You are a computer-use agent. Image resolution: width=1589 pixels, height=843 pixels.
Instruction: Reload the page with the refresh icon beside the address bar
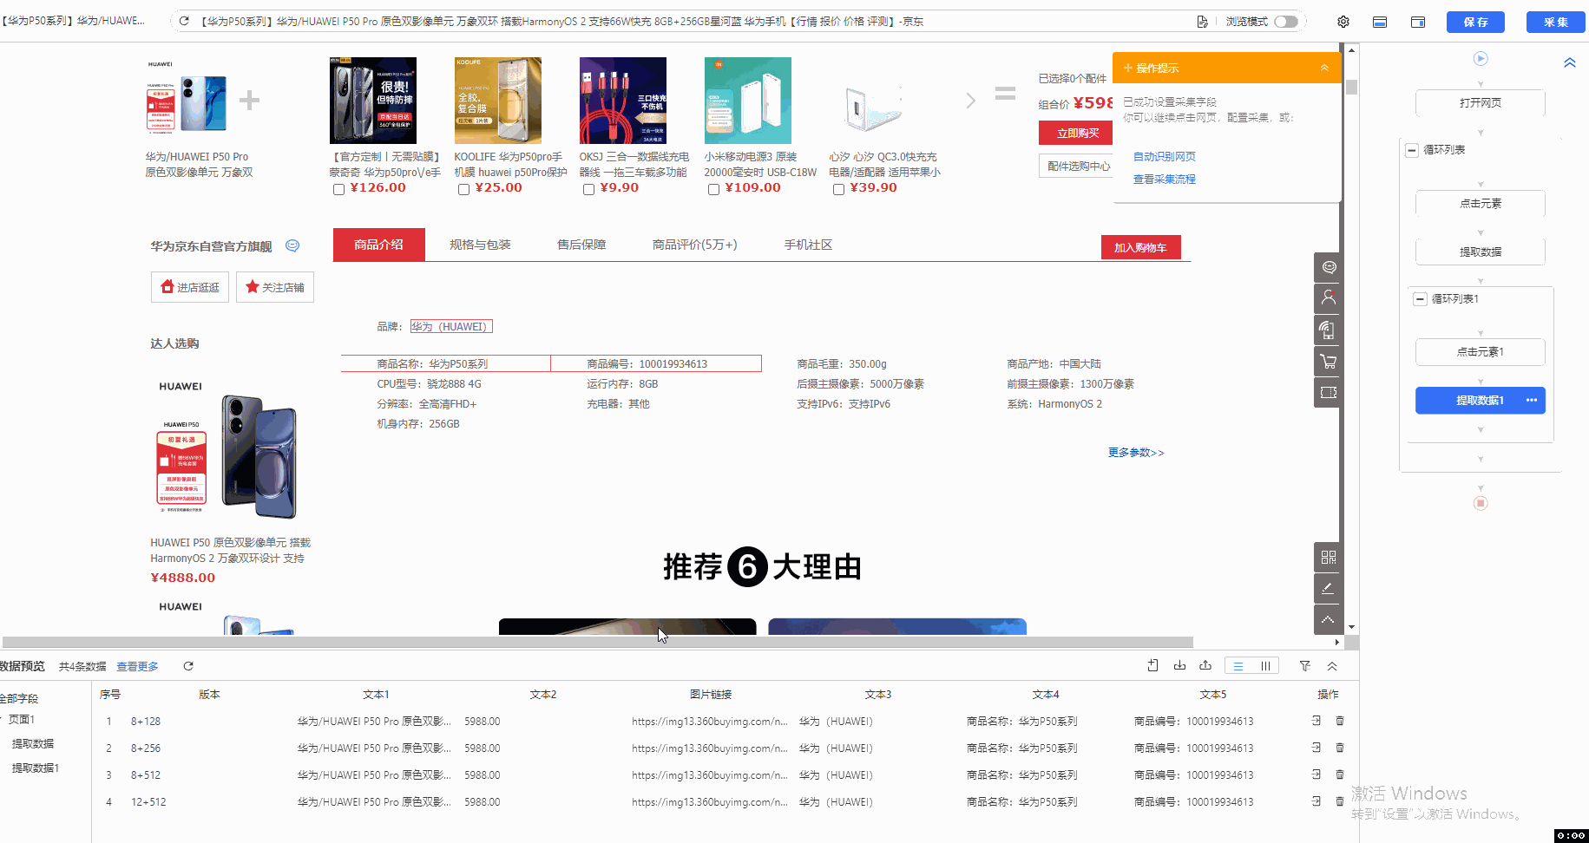(x=184, y=21)
